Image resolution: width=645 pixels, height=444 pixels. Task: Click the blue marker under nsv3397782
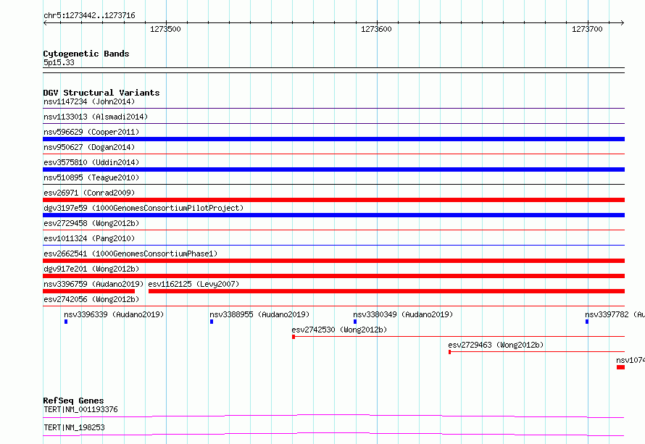click(587, 322)
